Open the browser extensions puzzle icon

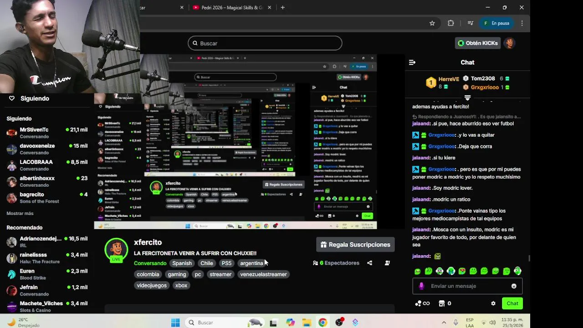click(451, 23)
